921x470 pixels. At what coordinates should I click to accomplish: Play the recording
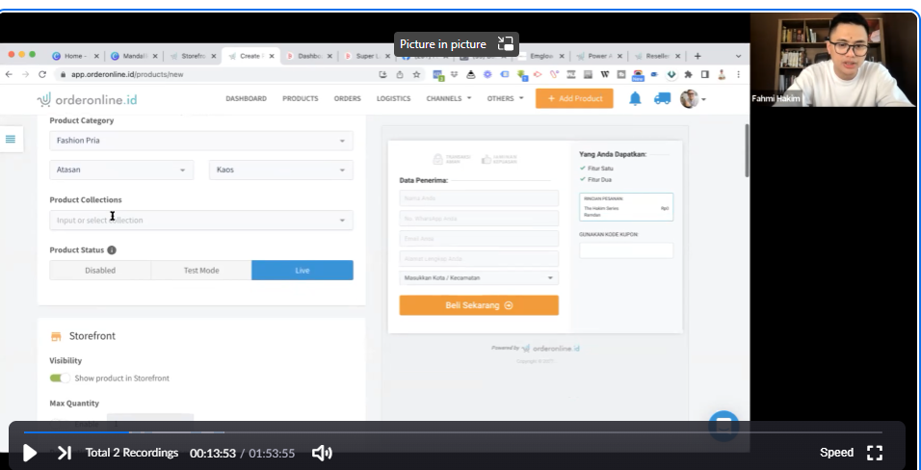click(30, 453)
